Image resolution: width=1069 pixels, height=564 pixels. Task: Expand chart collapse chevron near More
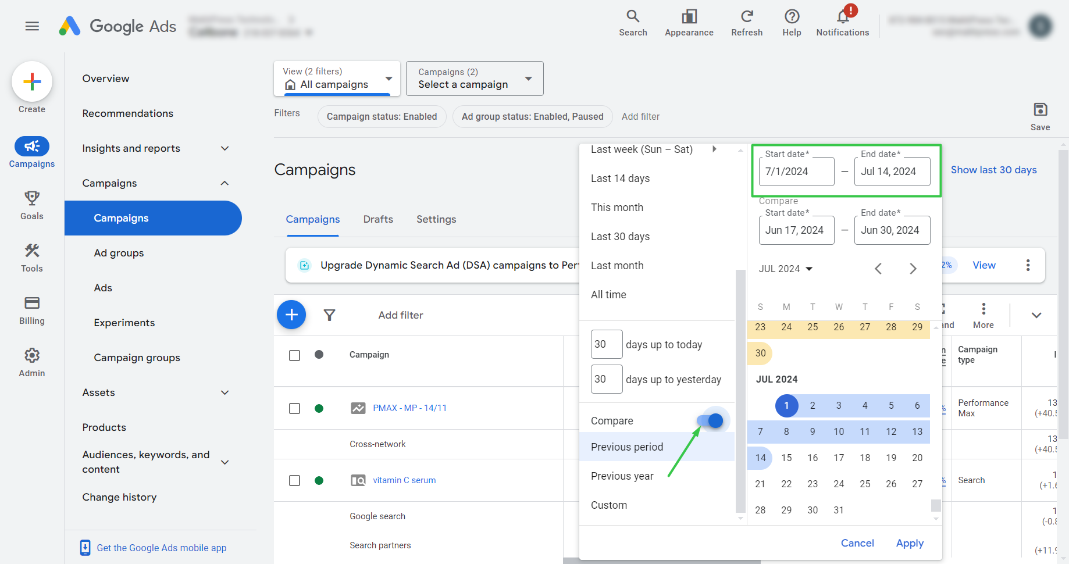[x=1036, y=315]
